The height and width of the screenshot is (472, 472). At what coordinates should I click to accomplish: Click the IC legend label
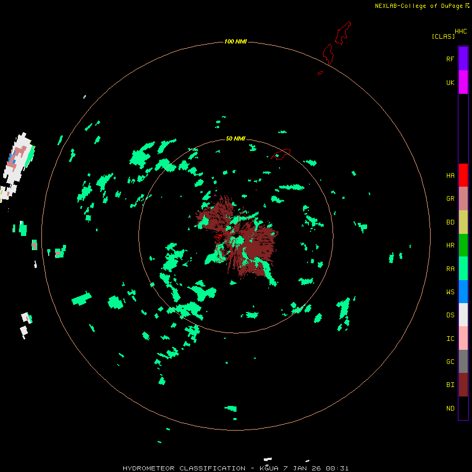pyautogui.click(x=450, y=338)
